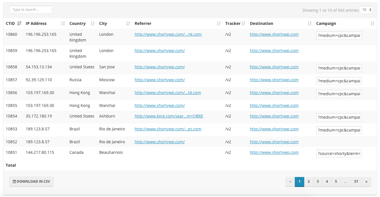Open the bing.com referrer link
The height and width of the screenshot is (197, 380).
coord(169,116)
